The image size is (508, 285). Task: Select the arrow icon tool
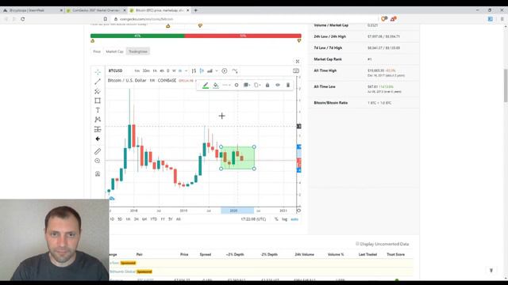[x=98, y=139]
